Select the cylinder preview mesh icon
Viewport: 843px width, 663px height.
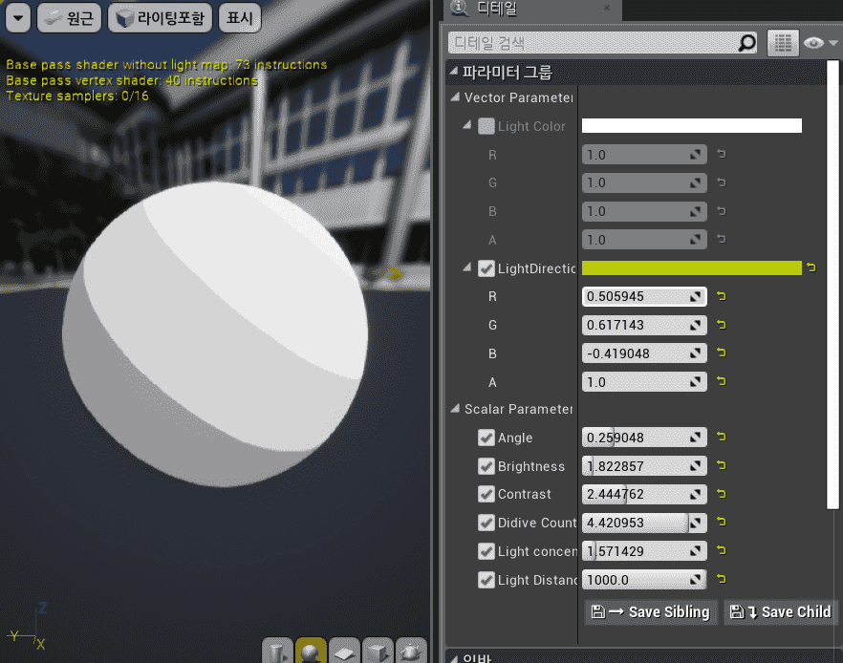coord(277,652)
